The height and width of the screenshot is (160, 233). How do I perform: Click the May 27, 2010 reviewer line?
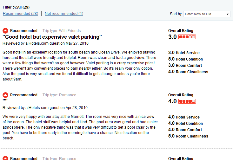[45, 43]
